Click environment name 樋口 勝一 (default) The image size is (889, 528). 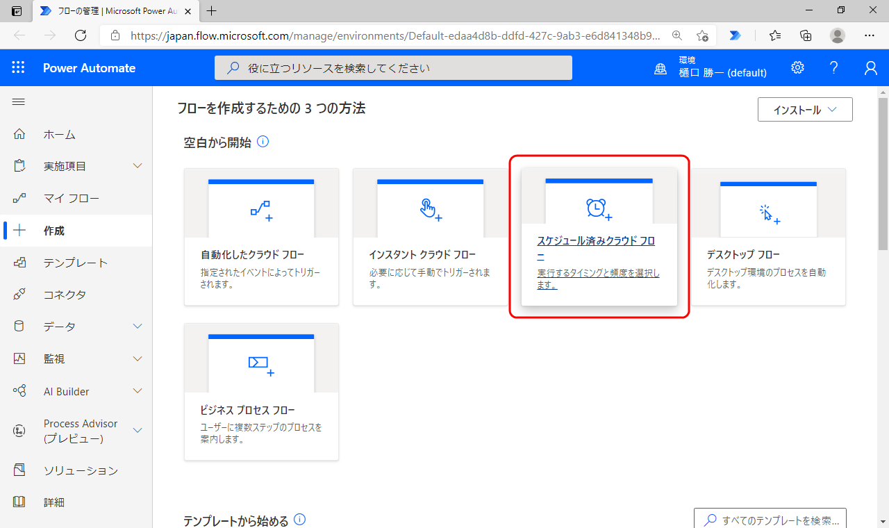point(723,72)
